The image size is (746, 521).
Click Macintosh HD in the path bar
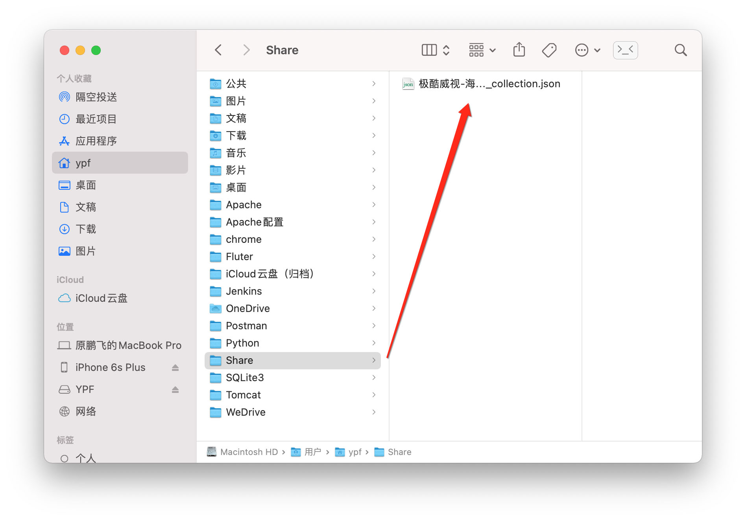pyautogui.click(x=249, y=452)
